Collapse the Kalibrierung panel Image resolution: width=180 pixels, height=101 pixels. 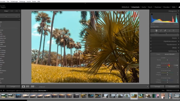tap(178, 51)
